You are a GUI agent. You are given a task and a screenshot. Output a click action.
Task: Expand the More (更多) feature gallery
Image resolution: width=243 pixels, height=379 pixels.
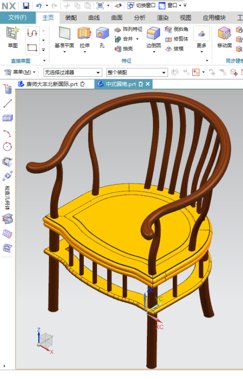tap(201, 39)
